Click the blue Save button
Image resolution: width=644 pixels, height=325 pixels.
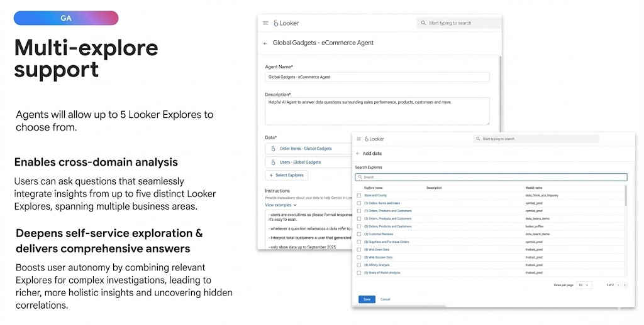(x=367, y=299)
